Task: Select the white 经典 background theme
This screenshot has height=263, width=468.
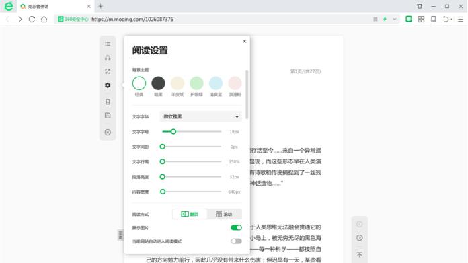Action: coord(139,83)
